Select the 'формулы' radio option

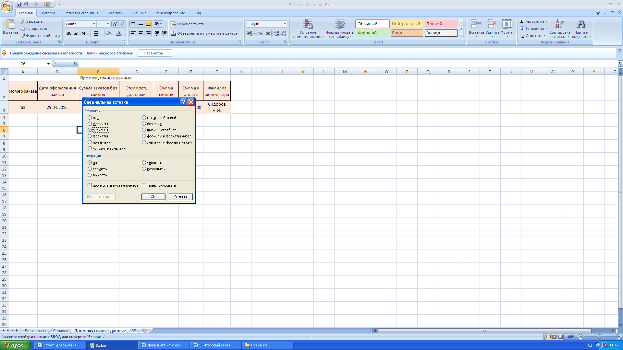[x=90, y=124]
